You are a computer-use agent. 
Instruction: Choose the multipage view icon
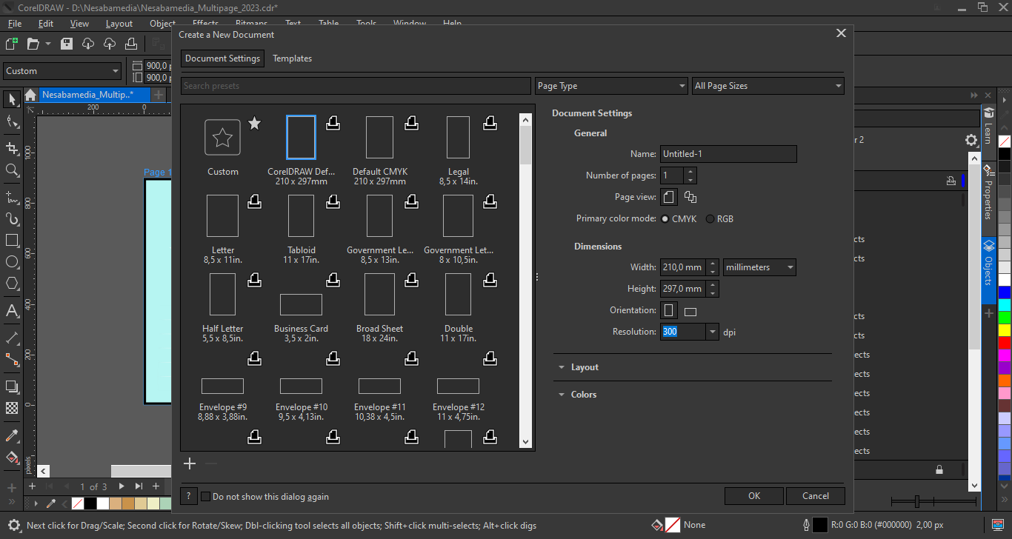pos(690,197)
